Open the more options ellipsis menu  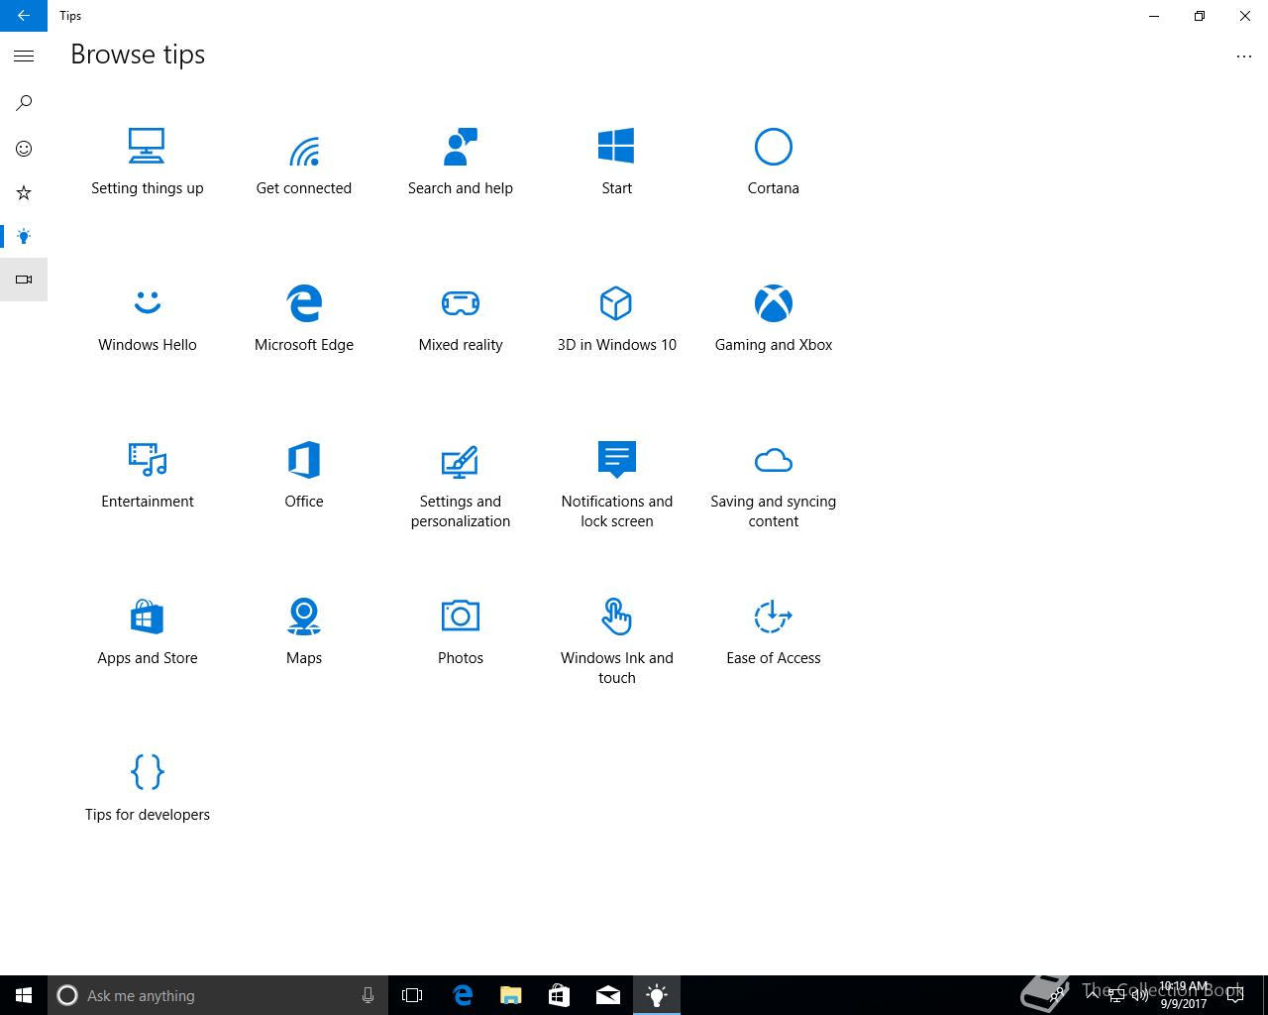1243,56
